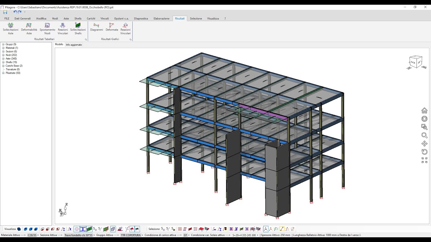Viewport: 431px width, 242px height.
Task: Expand the Gruppi (9) tree node
Action: tap(3, 44)
